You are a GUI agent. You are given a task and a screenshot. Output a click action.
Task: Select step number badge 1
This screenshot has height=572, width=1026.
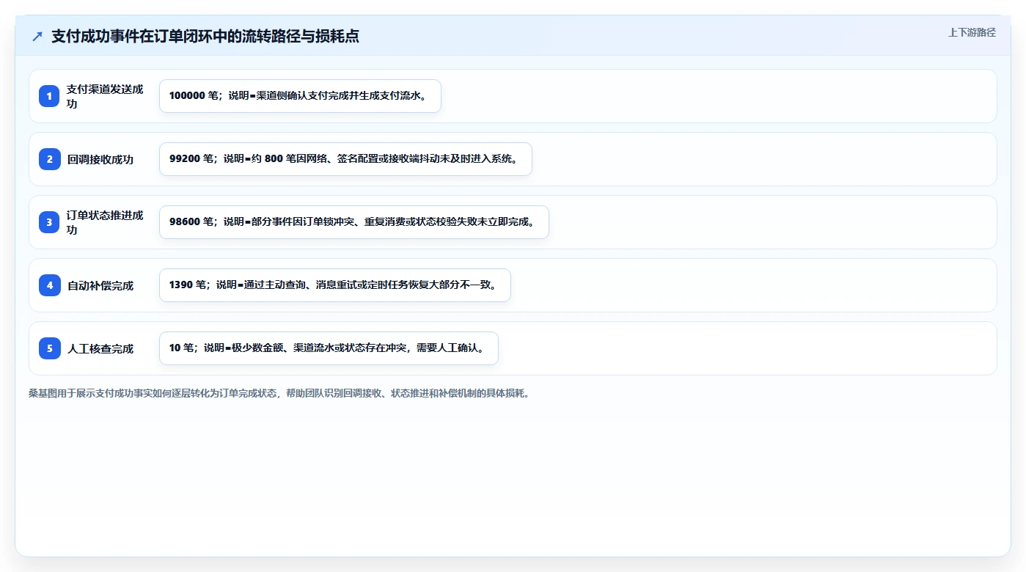pos(50,96)
